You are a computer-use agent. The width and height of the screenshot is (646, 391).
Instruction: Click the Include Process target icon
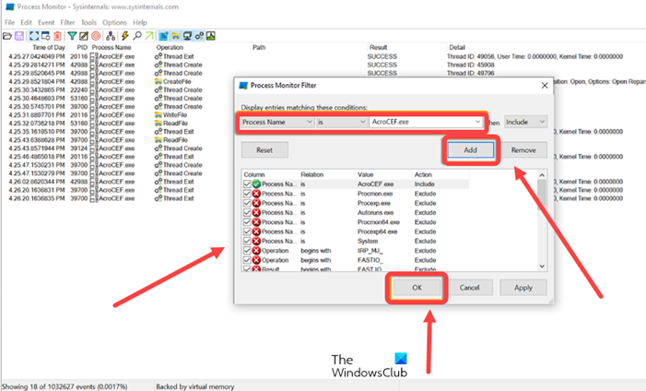click(97, 35)
